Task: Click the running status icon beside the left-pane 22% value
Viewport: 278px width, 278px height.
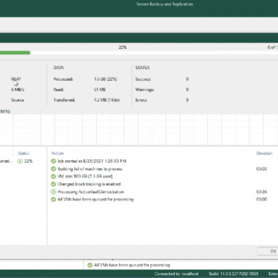Action: click(20, 161)
